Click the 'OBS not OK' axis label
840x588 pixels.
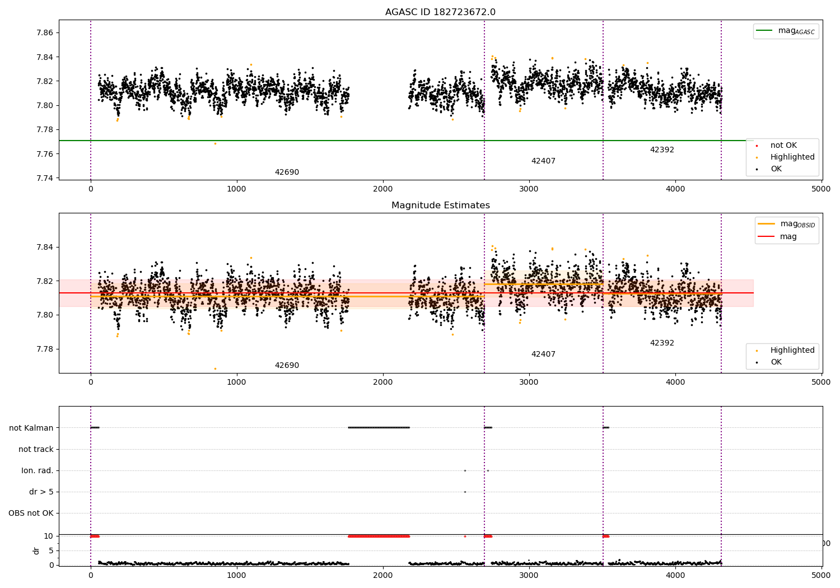(31, 513)
